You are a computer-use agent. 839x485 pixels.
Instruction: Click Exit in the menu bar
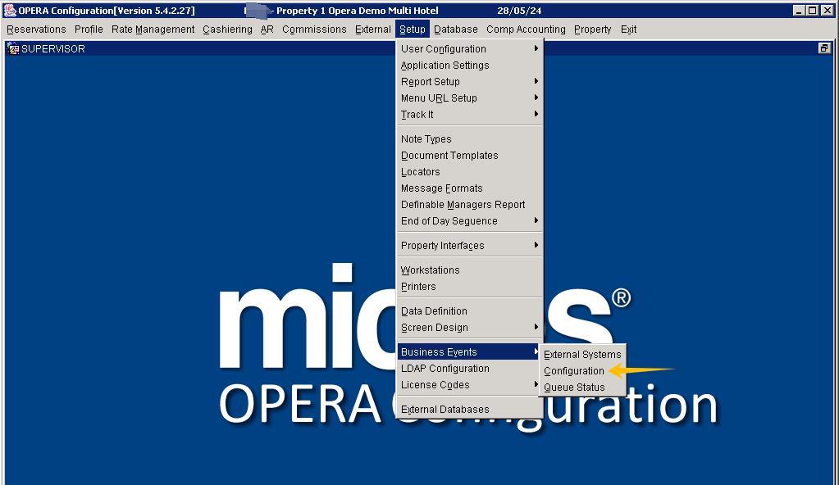tap(629, 29)
